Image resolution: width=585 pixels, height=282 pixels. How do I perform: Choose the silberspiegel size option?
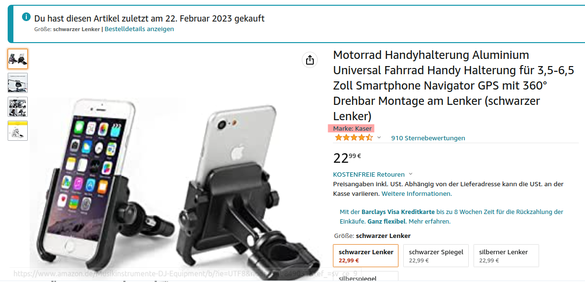[366, 277]
